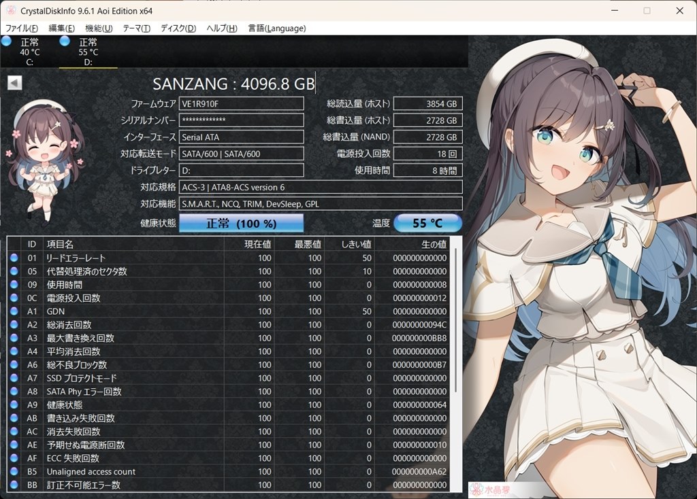Click status orb for AB 書き込み失敗回数
Image resolution: width=697 pixels, height=499 pixels.
(x=14, y=417)
